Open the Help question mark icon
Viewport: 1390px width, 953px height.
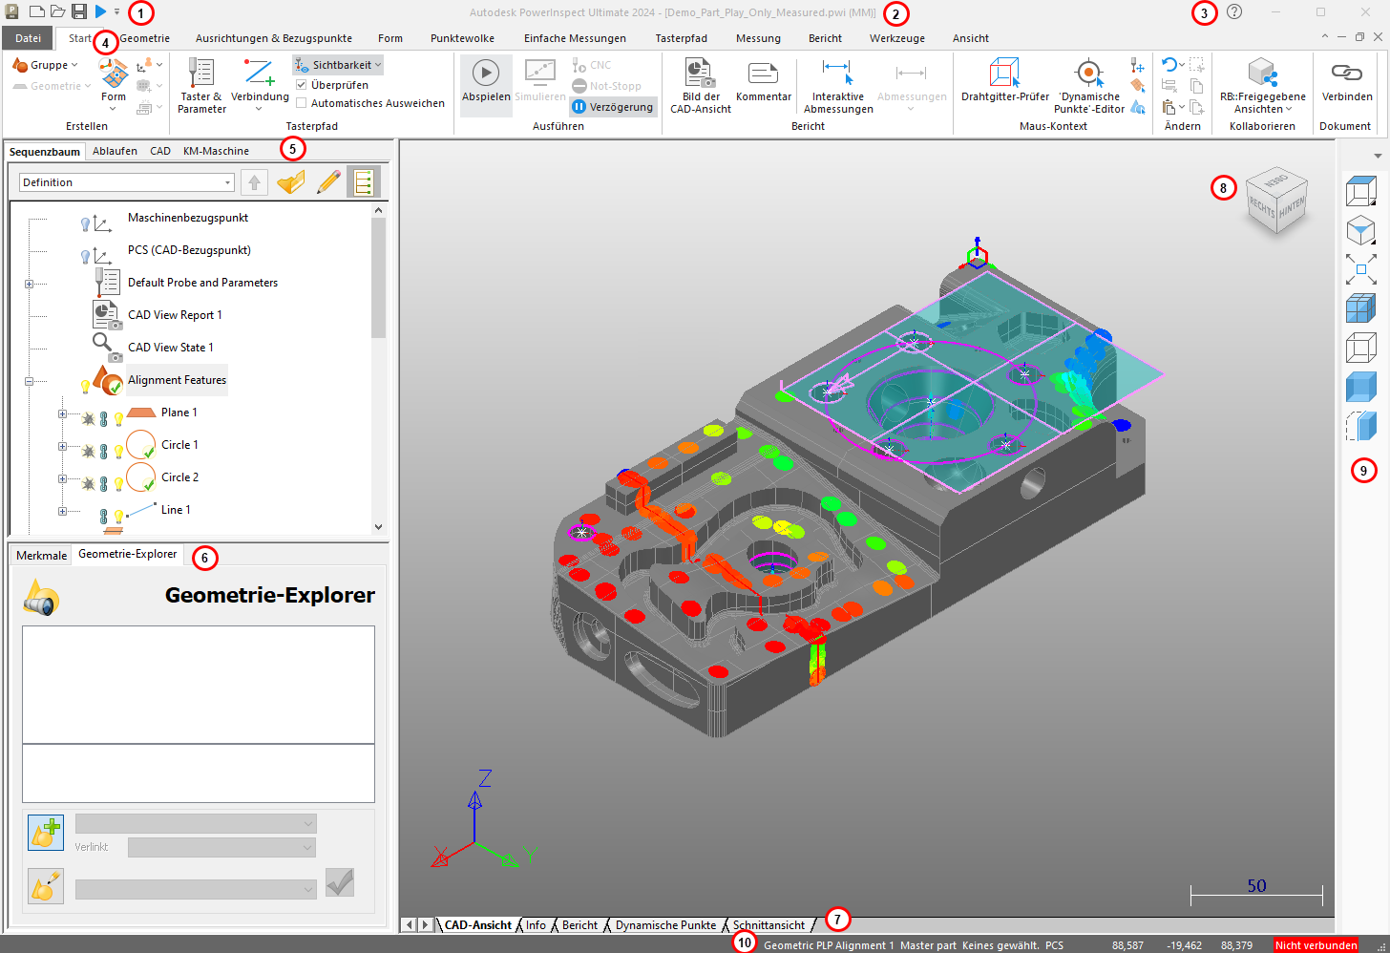(1234, 11)
